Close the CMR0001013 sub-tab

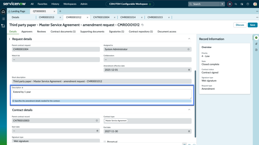pos(60,17)
